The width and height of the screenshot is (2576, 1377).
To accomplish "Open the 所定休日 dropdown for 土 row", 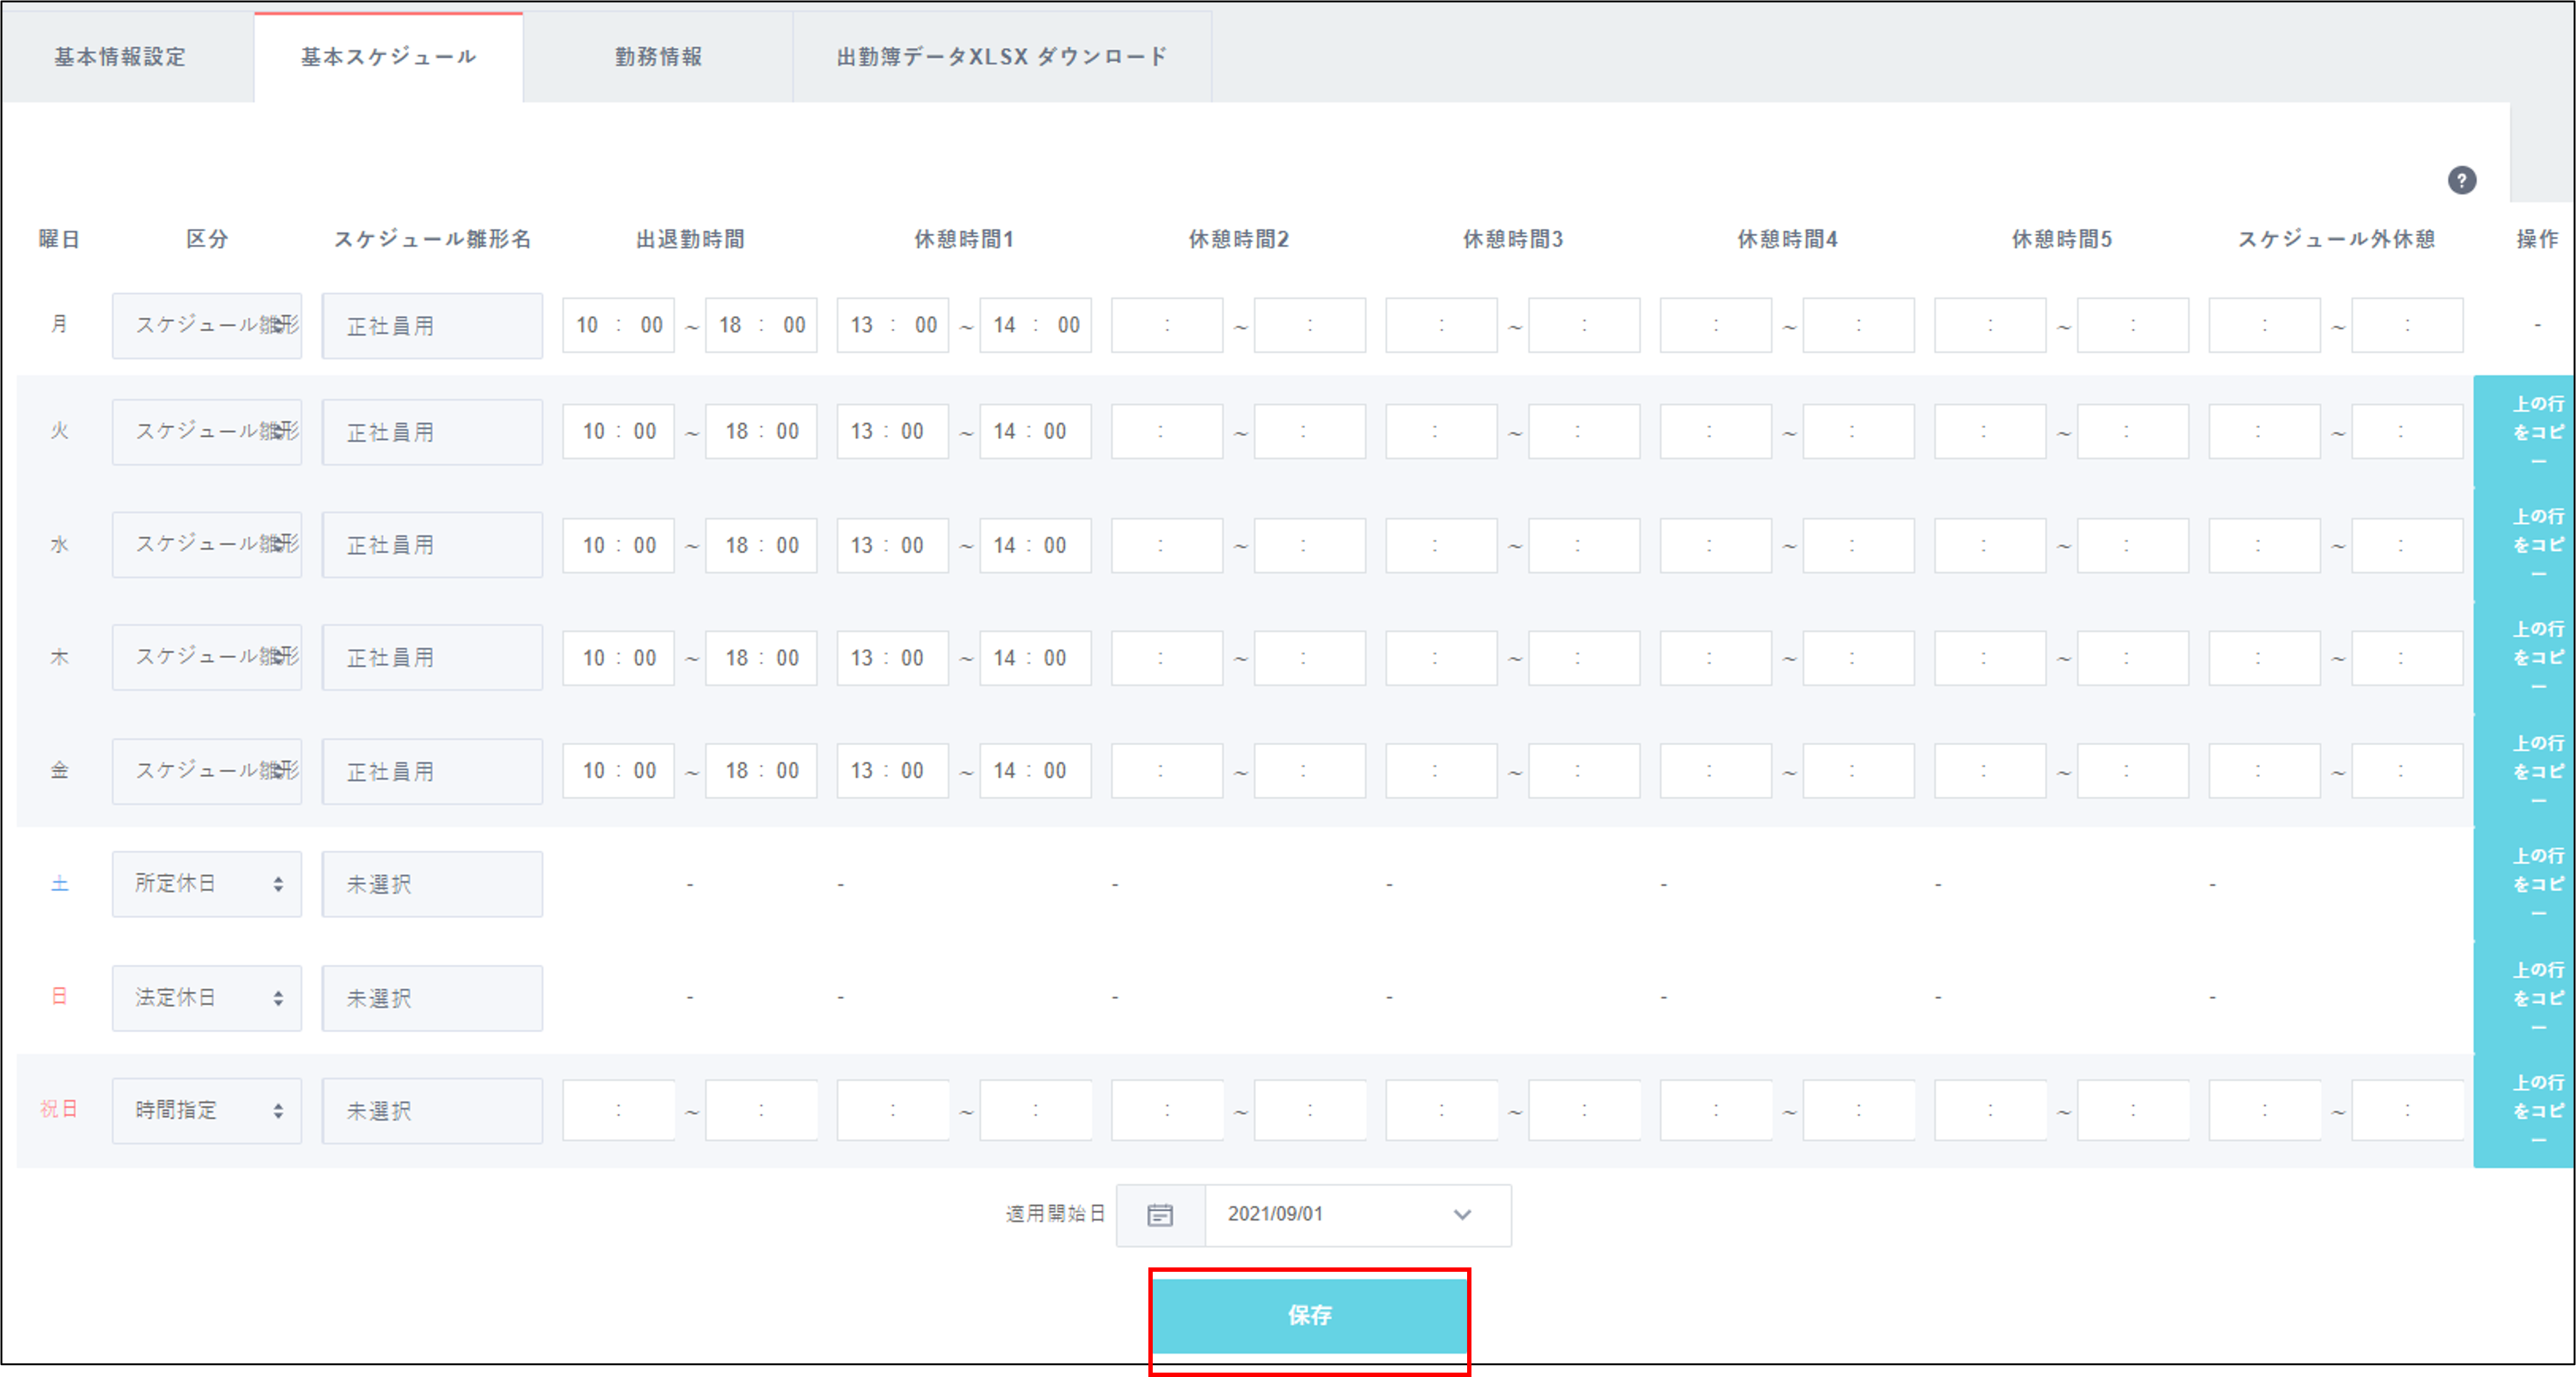I will point(207,884).
